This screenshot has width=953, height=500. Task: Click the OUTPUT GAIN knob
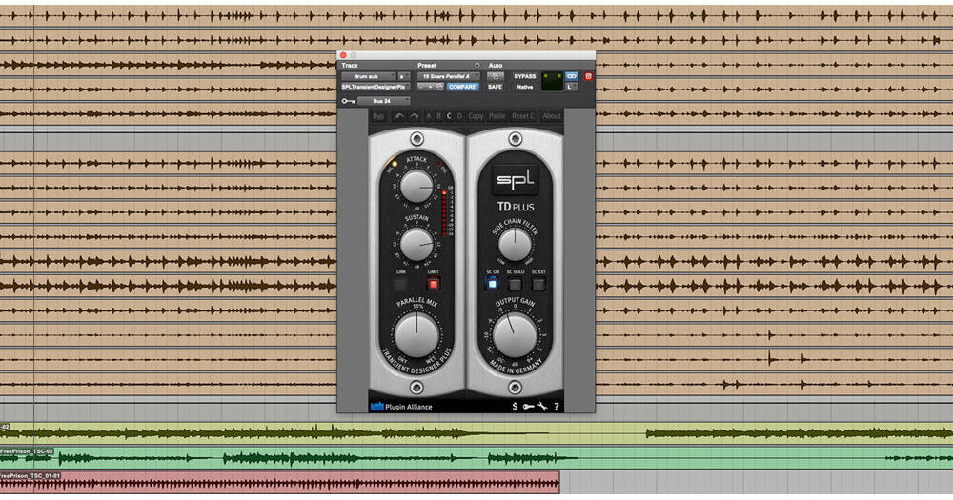[x=515, y=335]
